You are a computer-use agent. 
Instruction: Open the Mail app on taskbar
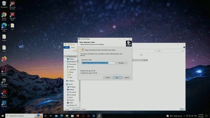[56, 116]
